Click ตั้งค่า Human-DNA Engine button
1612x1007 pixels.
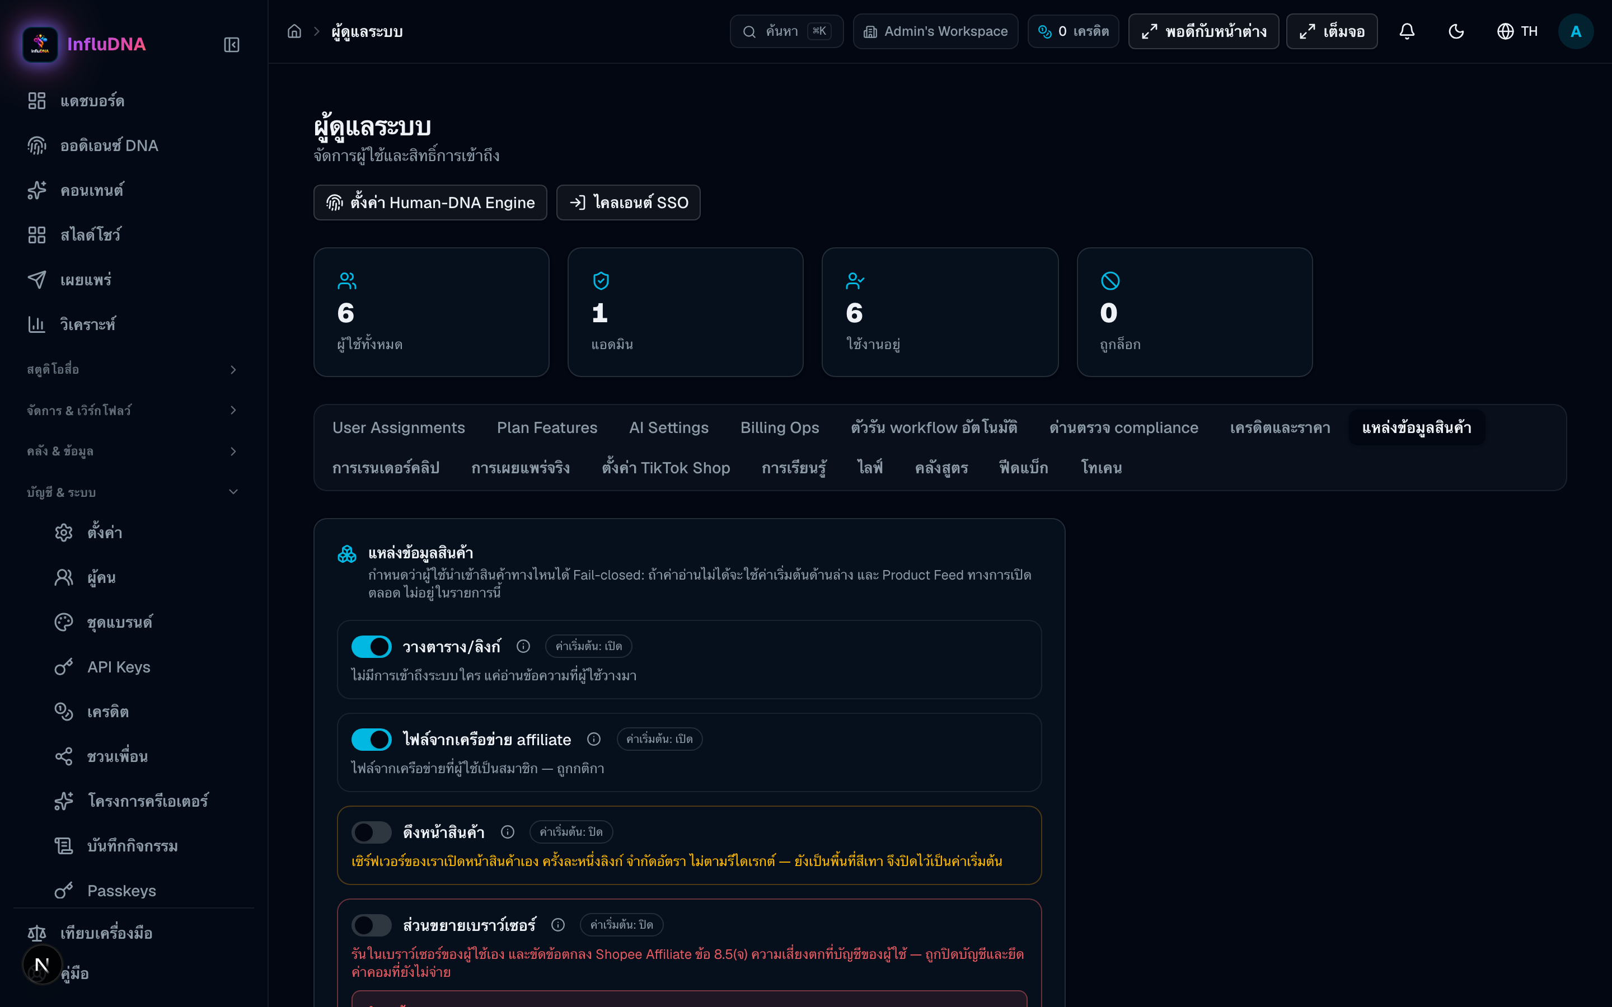point(430,203)
